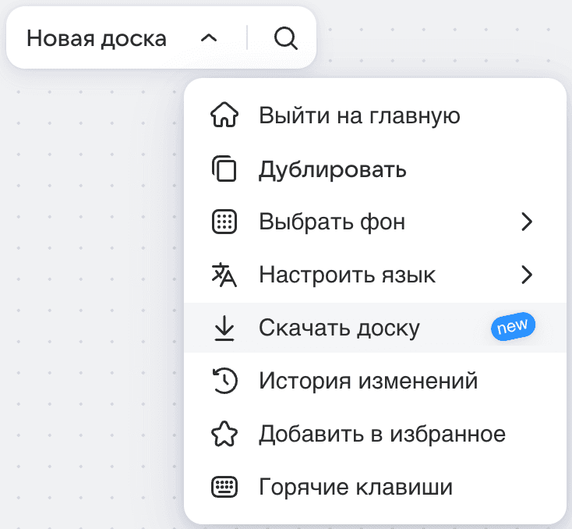572x529 pixels.
Task: Click the star icon for favorites
Action: [x=224, y=434]
